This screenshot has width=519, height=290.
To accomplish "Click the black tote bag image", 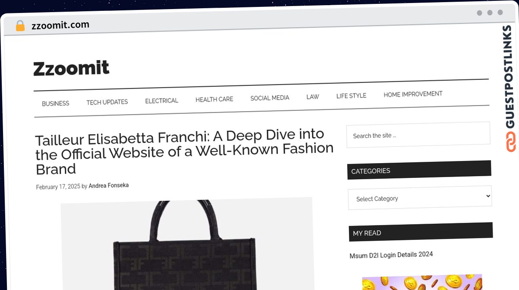I will (x=187, y=245).
